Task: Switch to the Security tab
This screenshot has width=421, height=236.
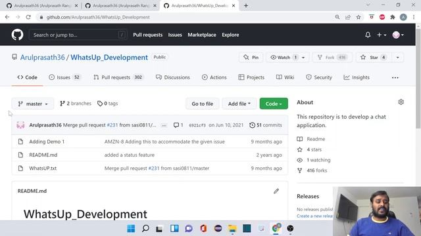Action: click(x=319, y=77)
